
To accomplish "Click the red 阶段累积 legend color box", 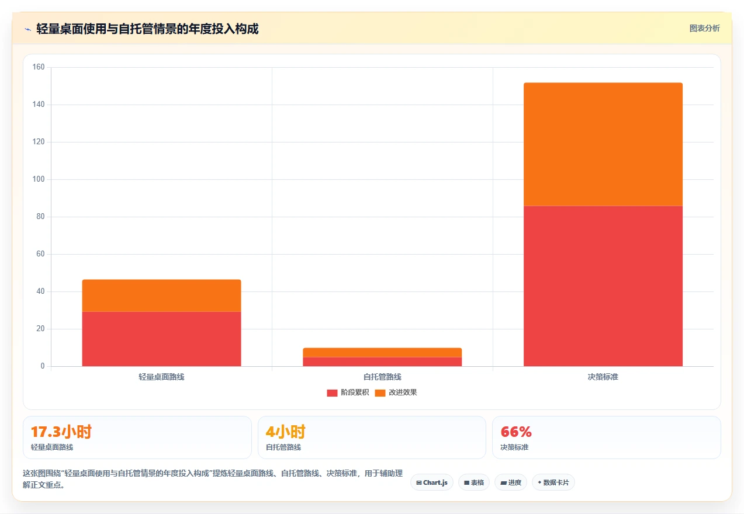I will coord(333,393).
